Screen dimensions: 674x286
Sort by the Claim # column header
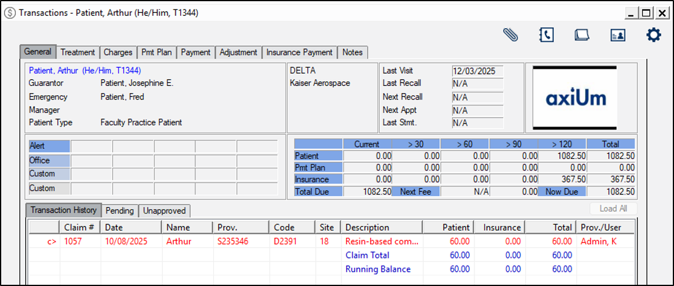[x=81, y=227]
